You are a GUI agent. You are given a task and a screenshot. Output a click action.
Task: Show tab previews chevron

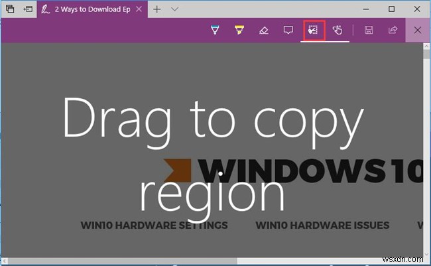coord(174,9)
